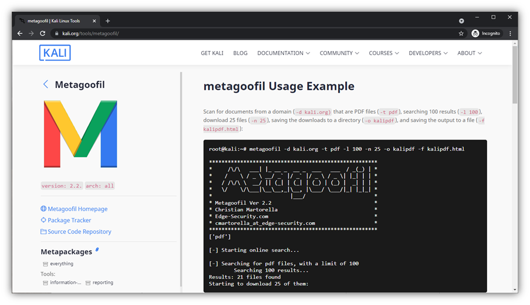Click the link icon next to Metapackages
The width and height of the screenshot is (530, 305).
(97, 250)
